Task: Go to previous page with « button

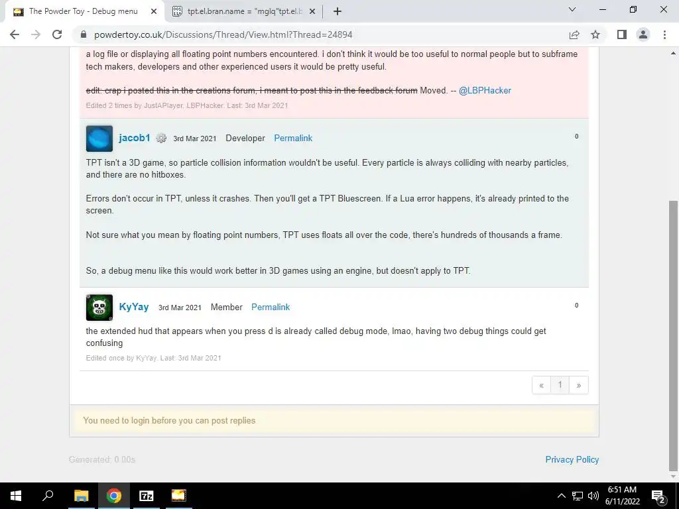Action: (541, 385)
